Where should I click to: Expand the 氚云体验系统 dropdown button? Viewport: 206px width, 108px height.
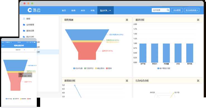coord(192,10)
